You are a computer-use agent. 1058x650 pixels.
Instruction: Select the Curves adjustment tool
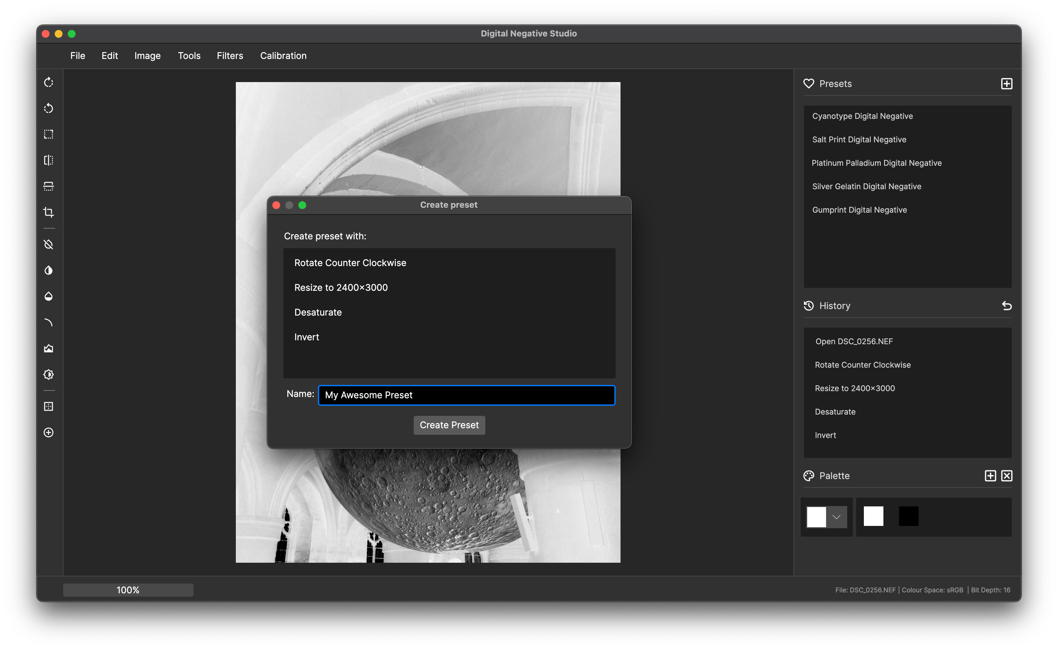[x=48, y=322]
